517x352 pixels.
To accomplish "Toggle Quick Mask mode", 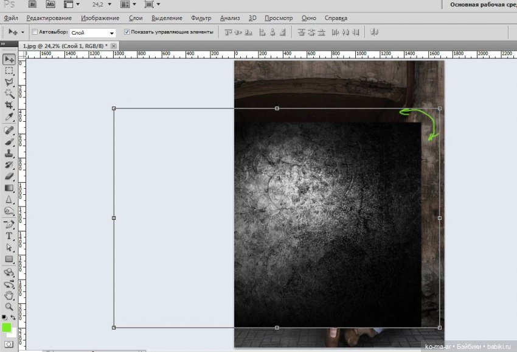I will [x=9, y=345].
